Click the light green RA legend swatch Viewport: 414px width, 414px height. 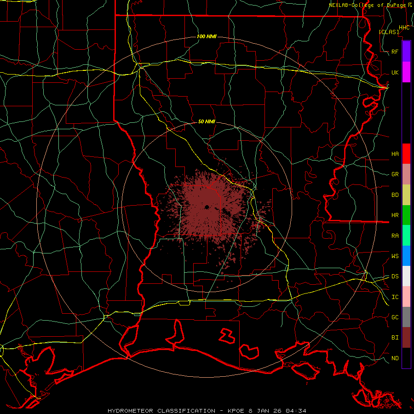(x=406, y=236)
